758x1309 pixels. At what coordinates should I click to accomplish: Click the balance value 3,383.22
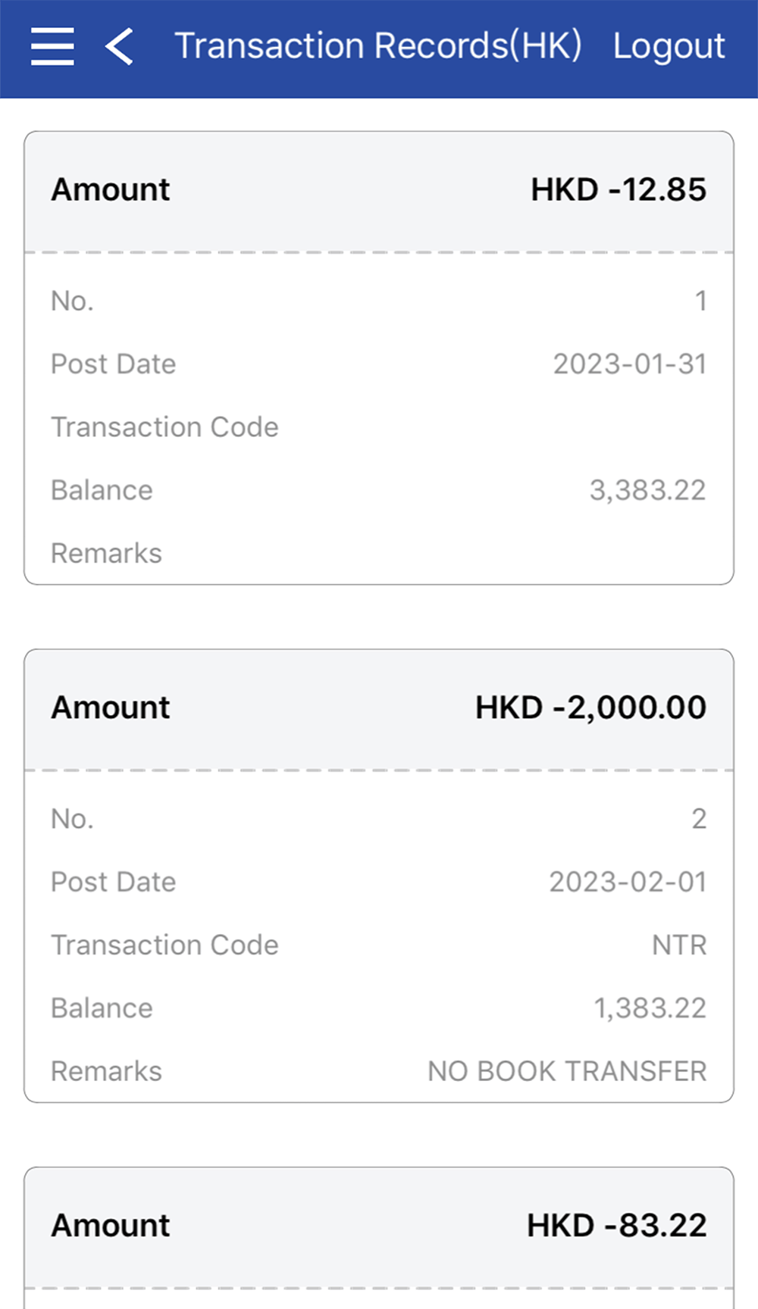tap(647, 491)
